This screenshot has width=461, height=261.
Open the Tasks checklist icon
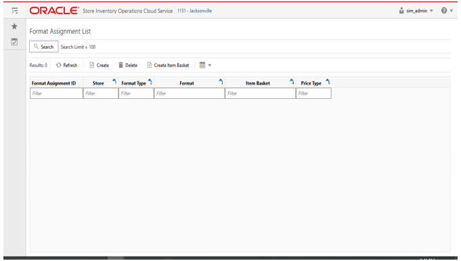[14, 41]
